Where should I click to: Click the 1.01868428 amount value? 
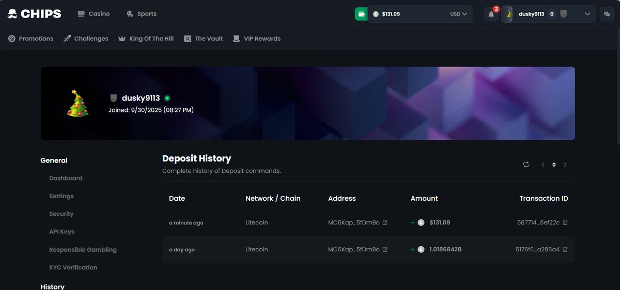[445, 250]
